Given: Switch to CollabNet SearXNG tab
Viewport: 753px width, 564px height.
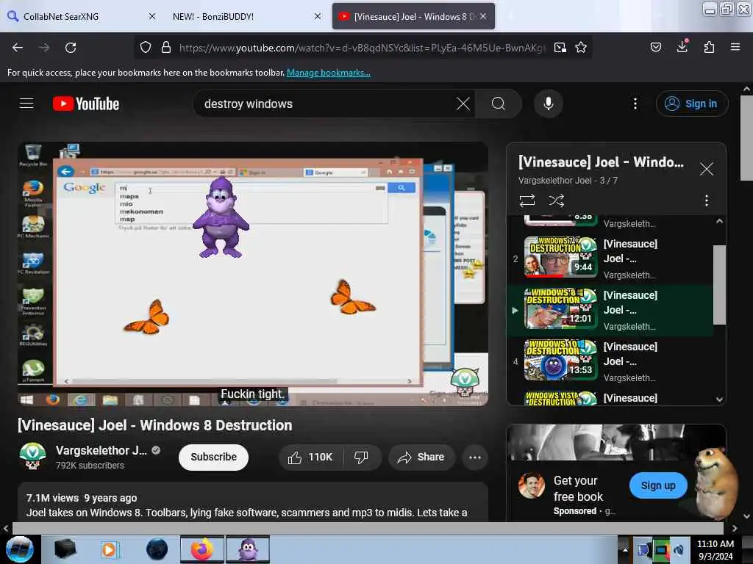Looking at the screenshot, I should [82, 16].
